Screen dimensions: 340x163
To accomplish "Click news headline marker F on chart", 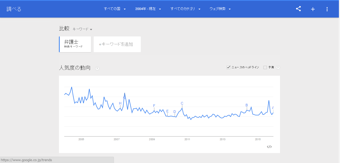I will tap(154, 106).
